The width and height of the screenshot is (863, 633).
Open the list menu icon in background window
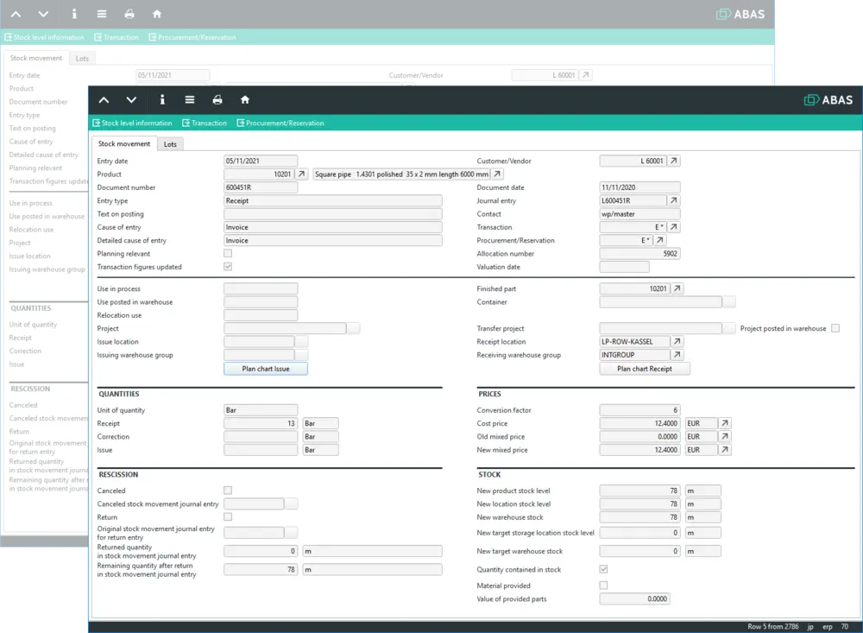(102, 14)
